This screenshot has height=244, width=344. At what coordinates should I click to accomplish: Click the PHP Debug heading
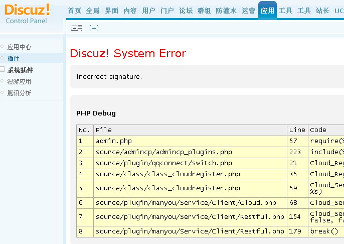point(96,113)
